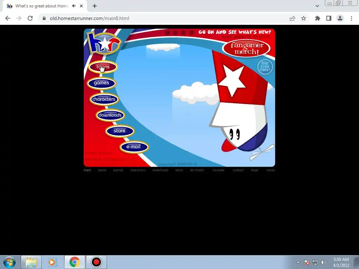
Task: Open a new browser tab
Action: 95,6
